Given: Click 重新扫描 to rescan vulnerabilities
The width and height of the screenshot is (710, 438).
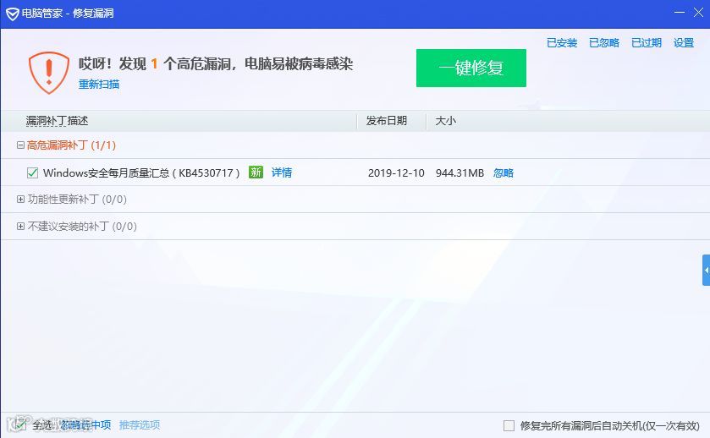Looking at the screenshot, I should [99, 85].
